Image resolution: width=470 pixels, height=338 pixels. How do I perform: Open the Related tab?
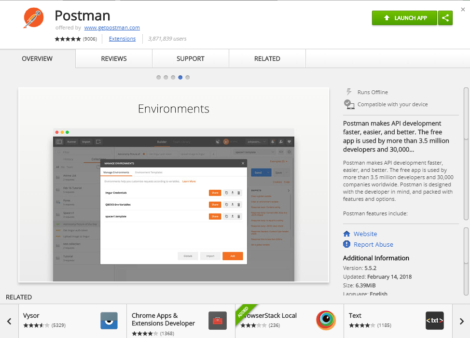(267, 59)
